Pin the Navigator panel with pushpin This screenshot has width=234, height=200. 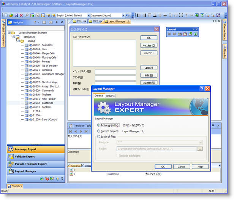[x=57, y=22]
